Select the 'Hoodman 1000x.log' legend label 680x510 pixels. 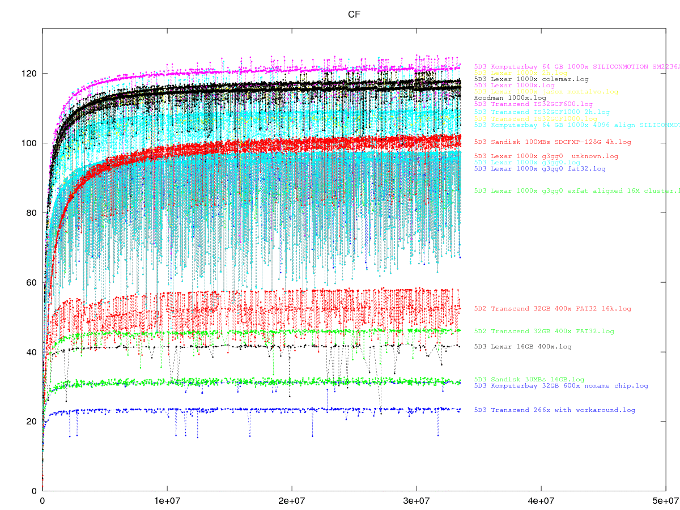[510, 97]
